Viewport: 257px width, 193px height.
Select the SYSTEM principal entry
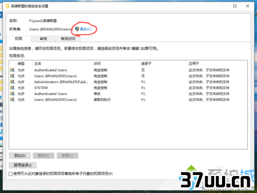tap(41, 88)
